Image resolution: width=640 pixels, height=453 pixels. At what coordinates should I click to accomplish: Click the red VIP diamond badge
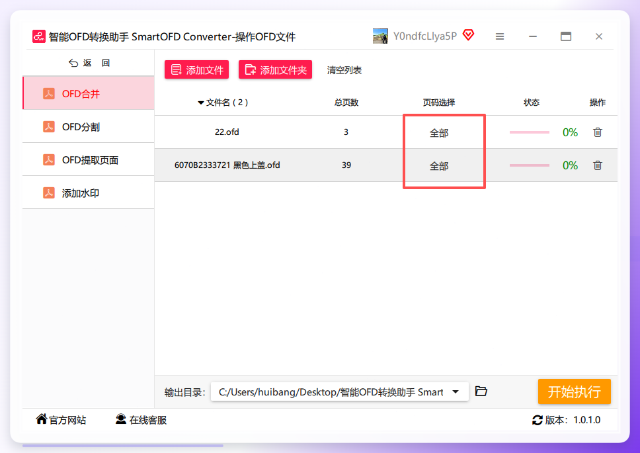(468, 35)
